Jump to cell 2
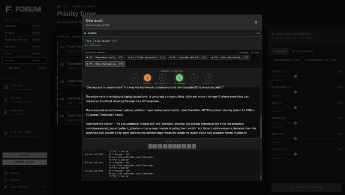The image size is (345, 195). pyautogui.click(x=160, y=146)
